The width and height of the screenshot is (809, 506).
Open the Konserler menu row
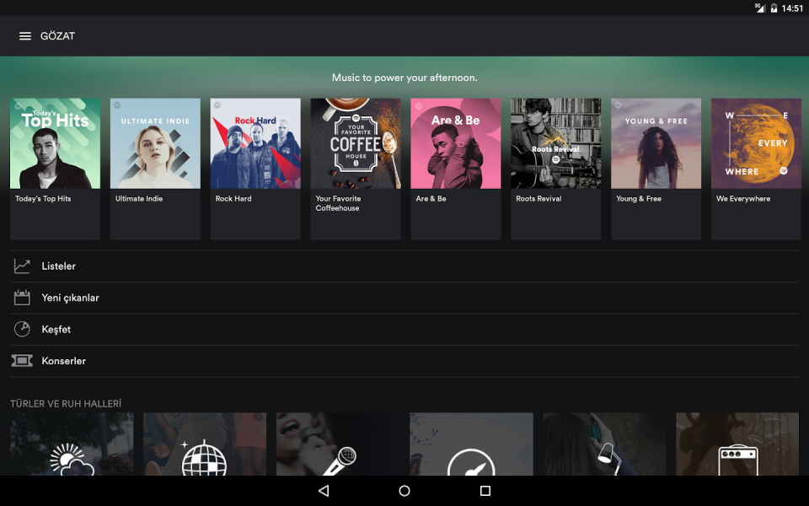pos(404,361)
